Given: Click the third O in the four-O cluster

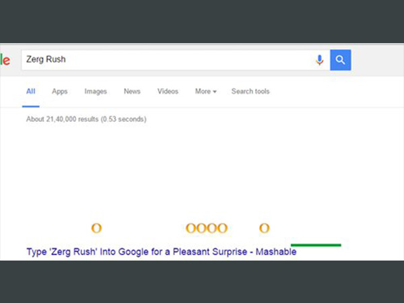Looking at the screenshot, I should (x=212, y=228).
